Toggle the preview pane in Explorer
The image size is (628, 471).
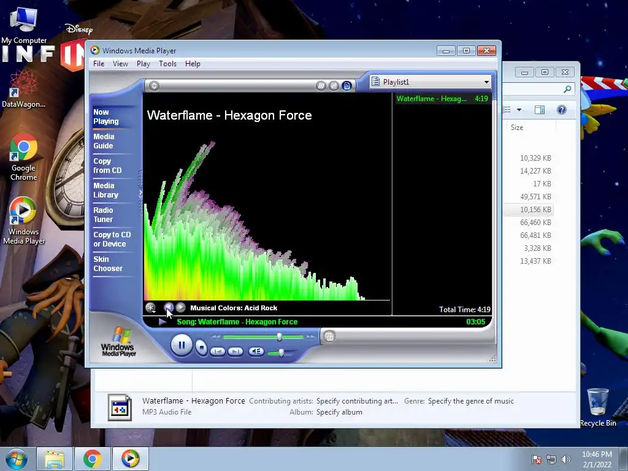click(x=540, y=110)
